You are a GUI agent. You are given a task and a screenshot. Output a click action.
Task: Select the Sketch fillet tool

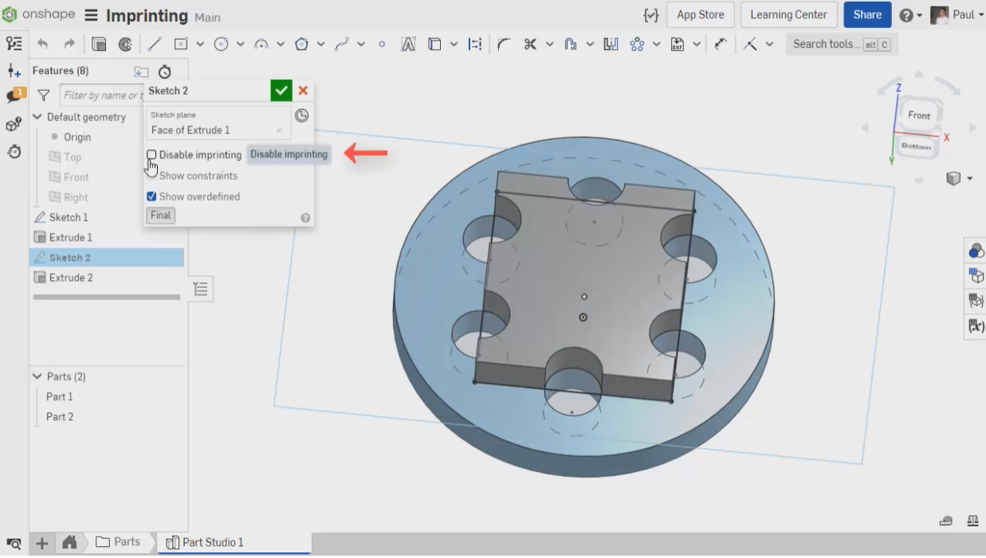504,45
